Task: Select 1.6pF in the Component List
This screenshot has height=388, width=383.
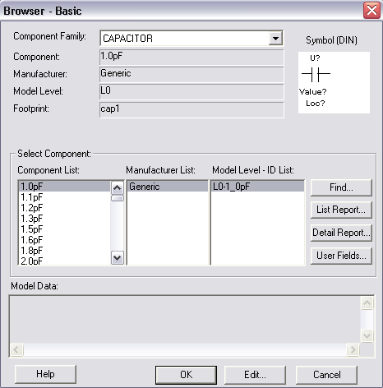Action: [64, 240]
